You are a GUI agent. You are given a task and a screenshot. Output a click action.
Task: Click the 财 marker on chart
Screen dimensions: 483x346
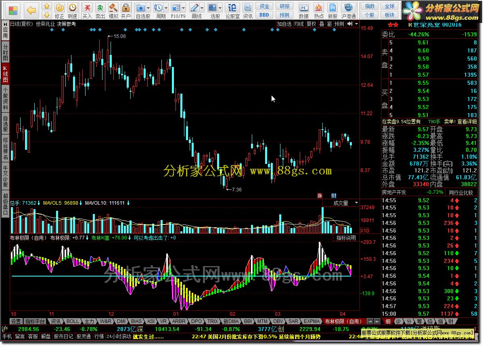[x=334, y=196]
